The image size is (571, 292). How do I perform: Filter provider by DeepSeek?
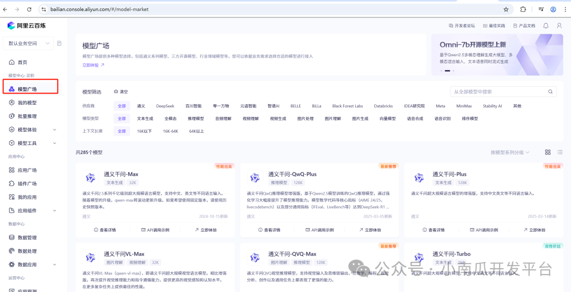tap(165, 106)
